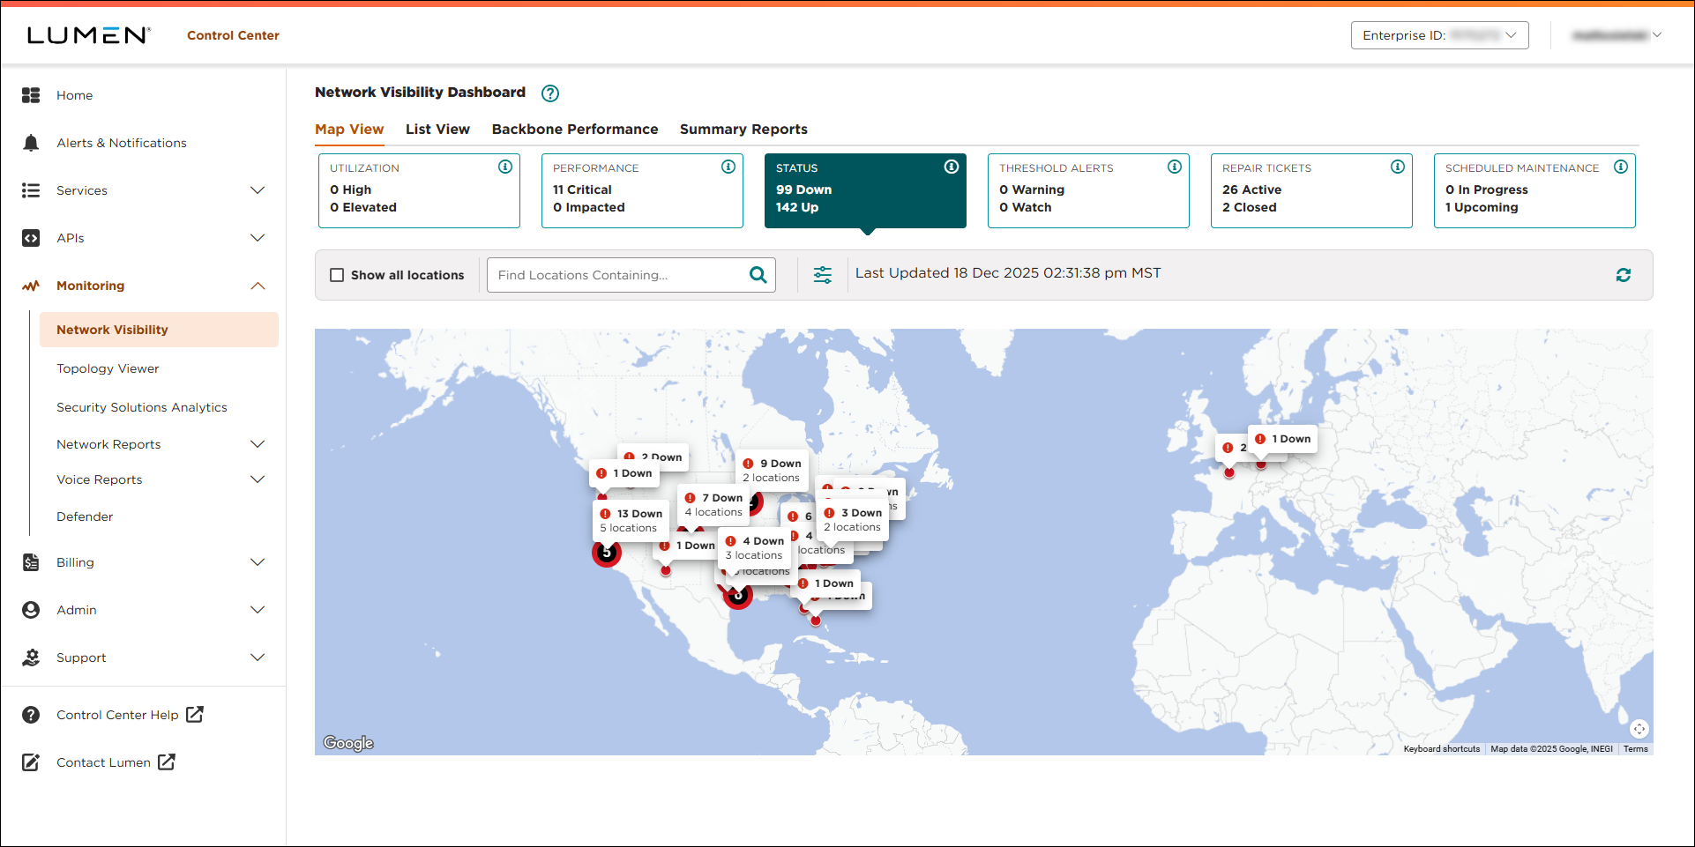Click the Find Locations Containing input field
Screen dimensions: 1695x847
(617, 274)
